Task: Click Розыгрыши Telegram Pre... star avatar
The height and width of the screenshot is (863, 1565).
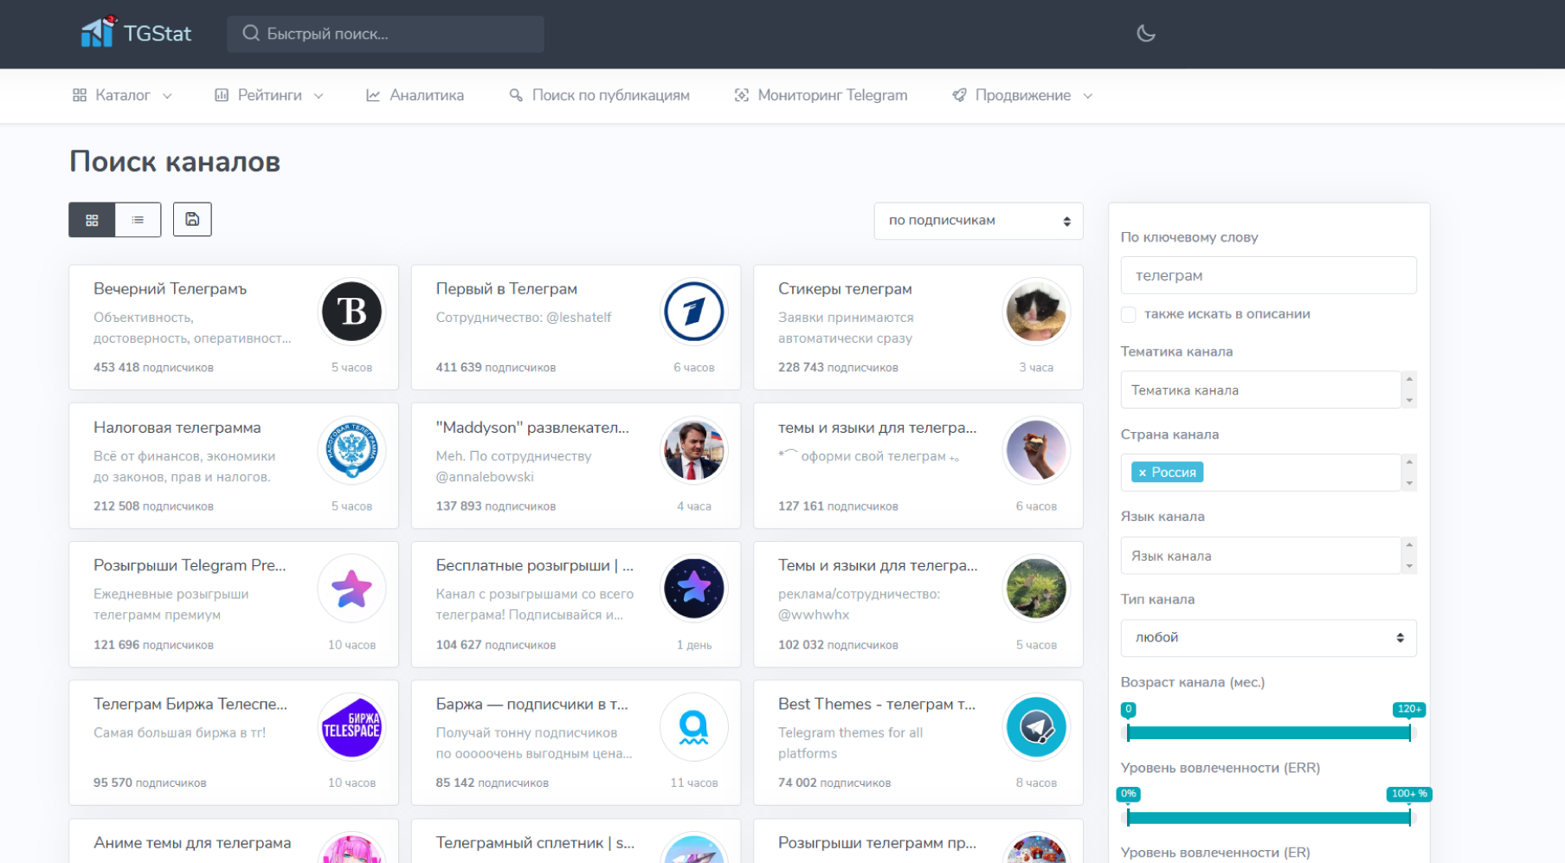Action: (351, 589)
